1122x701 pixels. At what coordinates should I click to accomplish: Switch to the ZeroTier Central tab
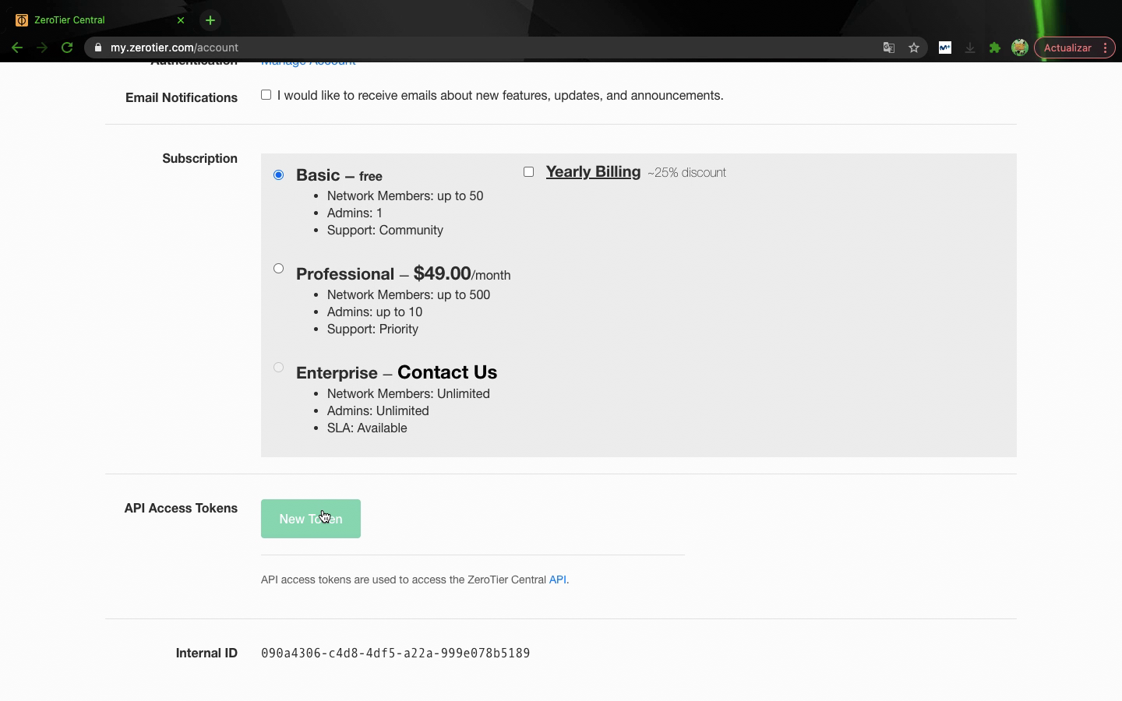tap(93, 20)
